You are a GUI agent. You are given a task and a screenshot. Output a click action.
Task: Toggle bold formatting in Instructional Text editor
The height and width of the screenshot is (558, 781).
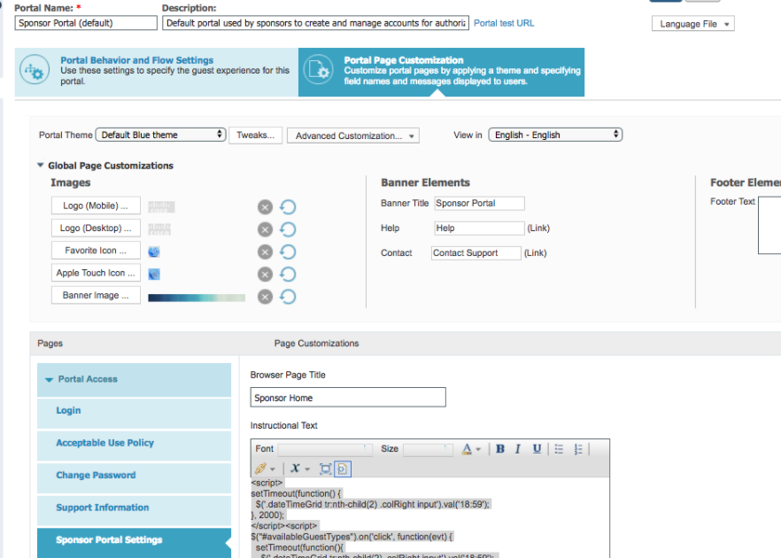point(500,449)
